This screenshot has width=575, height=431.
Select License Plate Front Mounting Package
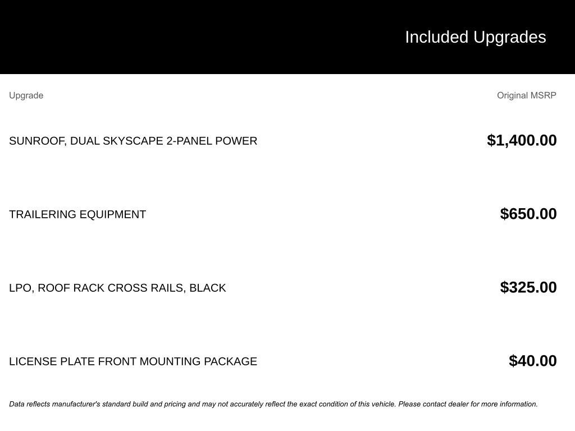pyautogui.click(x=133, y=361)
